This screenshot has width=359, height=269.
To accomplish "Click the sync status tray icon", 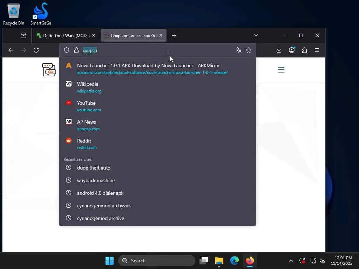I will click(x=302, y=261).
